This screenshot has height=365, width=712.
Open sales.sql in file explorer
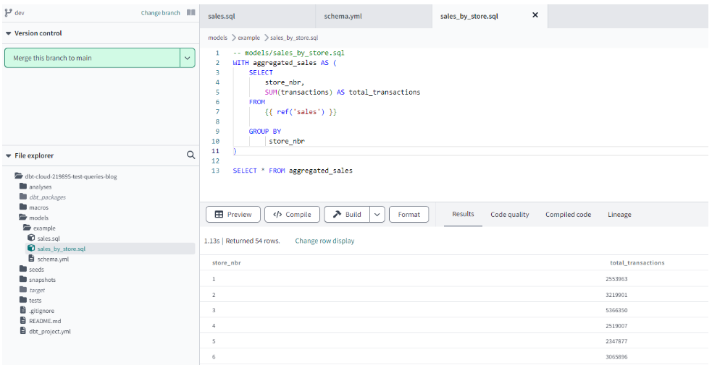(x=48, y=238)
